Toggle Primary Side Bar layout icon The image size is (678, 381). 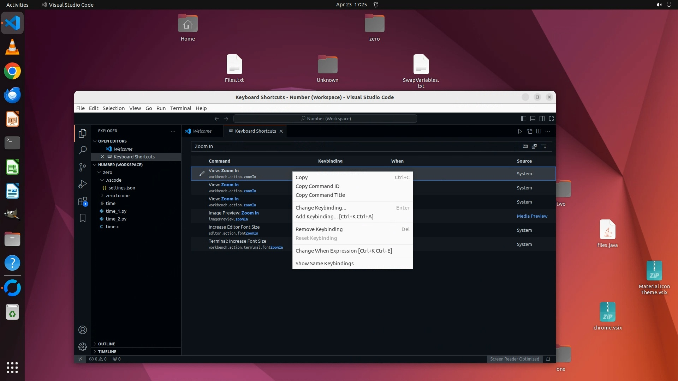(x=523, y=119)
